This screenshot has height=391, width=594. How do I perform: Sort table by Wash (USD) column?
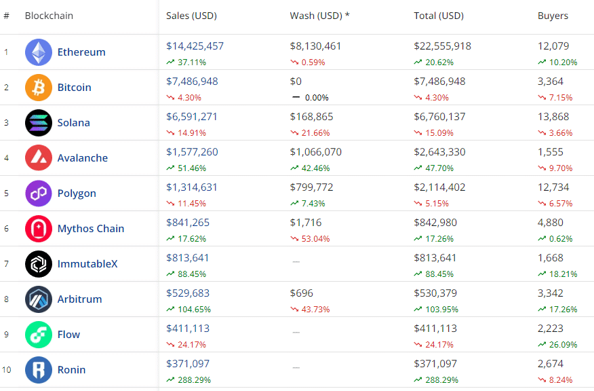pyautogui.click(x=320, y=16)
